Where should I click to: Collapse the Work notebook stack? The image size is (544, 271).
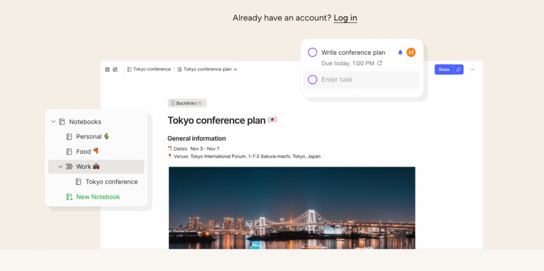point(61,167)
